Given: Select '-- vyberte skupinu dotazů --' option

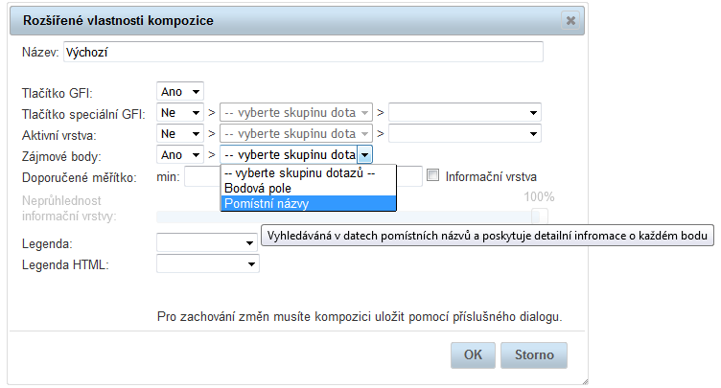Looking at the screenshot, I should tap(308, 173).
